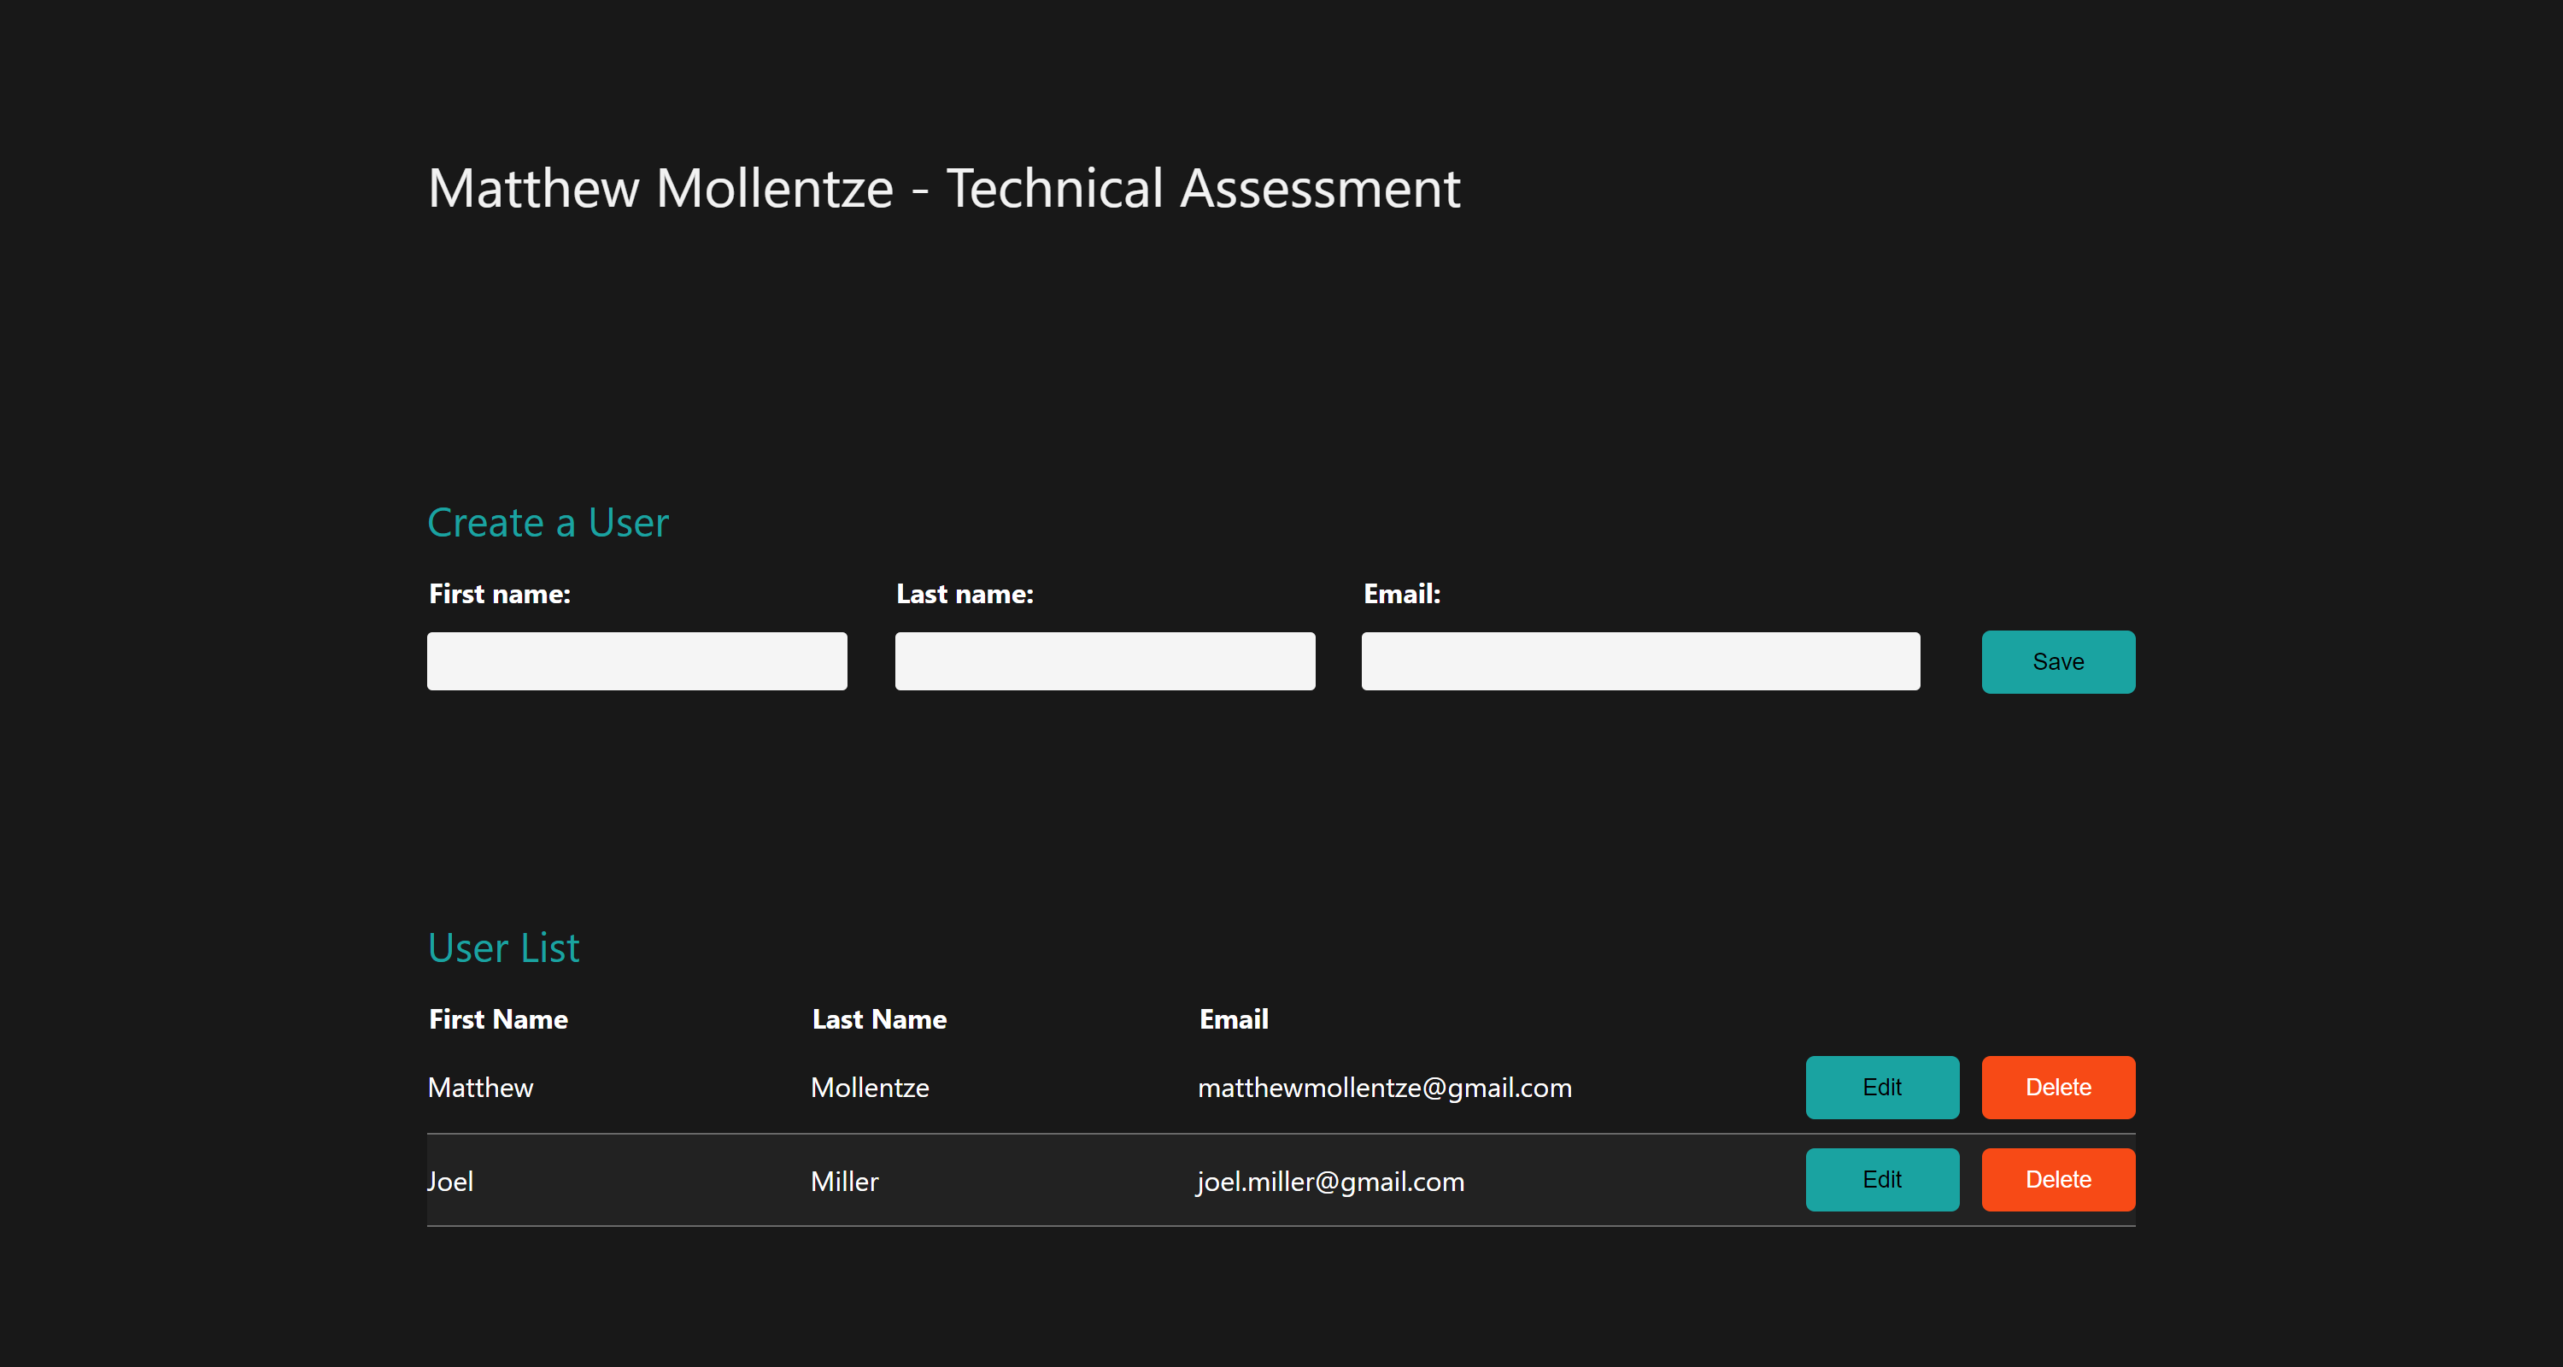This screenshot has height=1367, width=2563.
Task: Click the Email column header
Action: (1233, 1018)
